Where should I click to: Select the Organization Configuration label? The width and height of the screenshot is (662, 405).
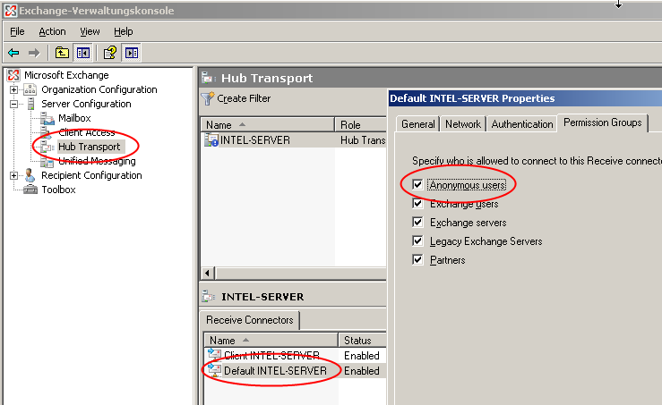coord(99,89)
